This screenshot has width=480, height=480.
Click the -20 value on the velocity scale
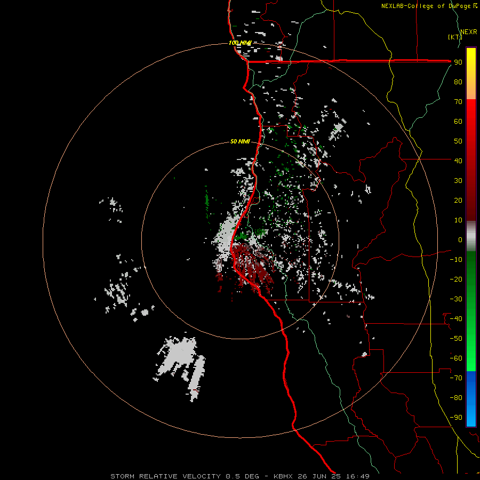[x=456, y=279]
